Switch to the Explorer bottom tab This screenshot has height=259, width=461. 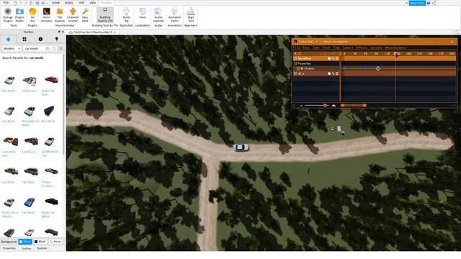[42, 248]
